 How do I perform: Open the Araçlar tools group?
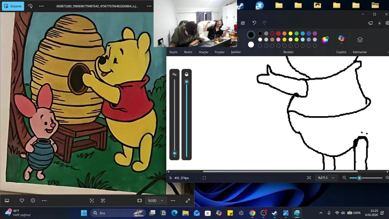[204, 52]
